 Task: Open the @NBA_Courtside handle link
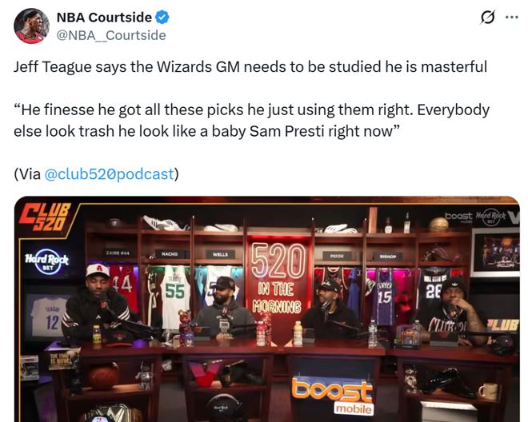(x=111, y=35)
